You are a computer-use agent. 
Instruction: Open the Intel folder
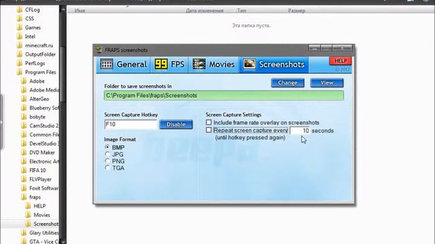30,37
